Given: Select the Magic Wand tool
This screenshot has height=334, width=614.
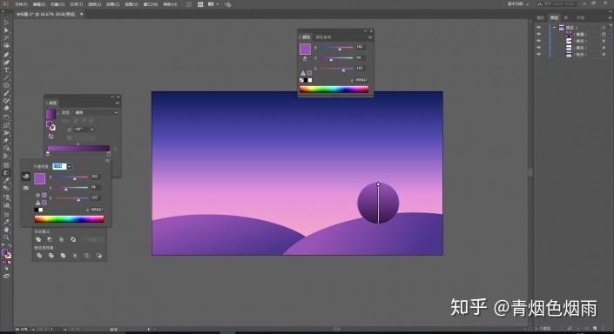Looking at the screenshot, I should [x=6, y=38].
